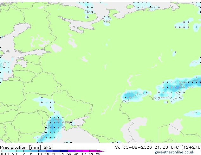Select the 0.5–1 mm legend swatch
This screenshot has width=201, height=155.
13,151
